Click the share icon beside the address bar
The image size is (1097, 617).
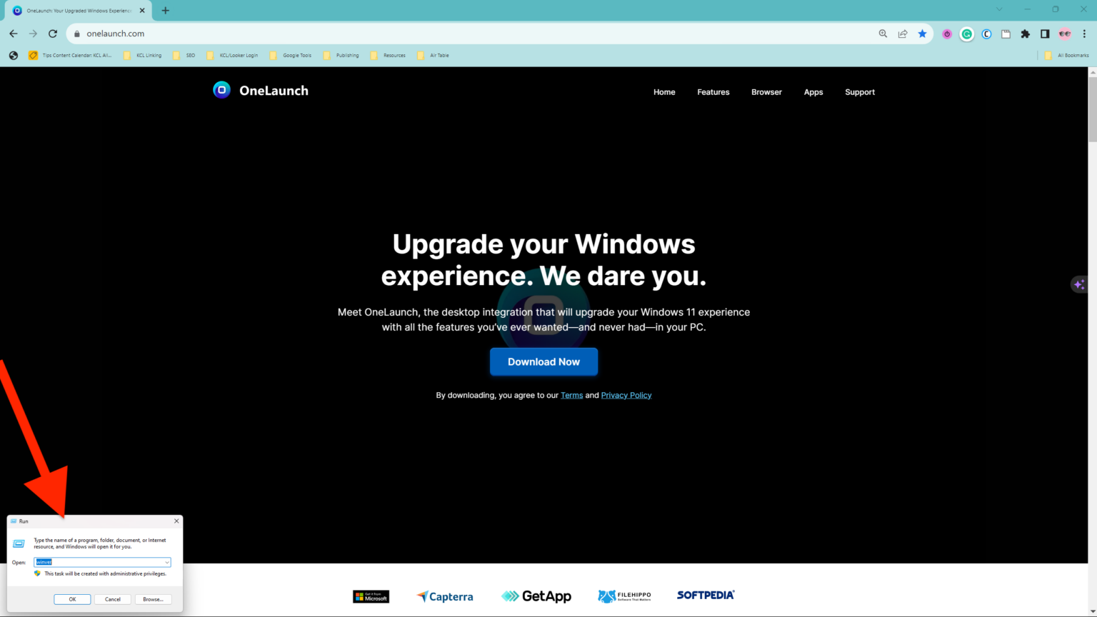tap(902, 34)
